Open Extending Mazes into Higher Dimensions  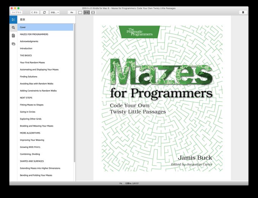pyautogui.click(x=46, y=168)
